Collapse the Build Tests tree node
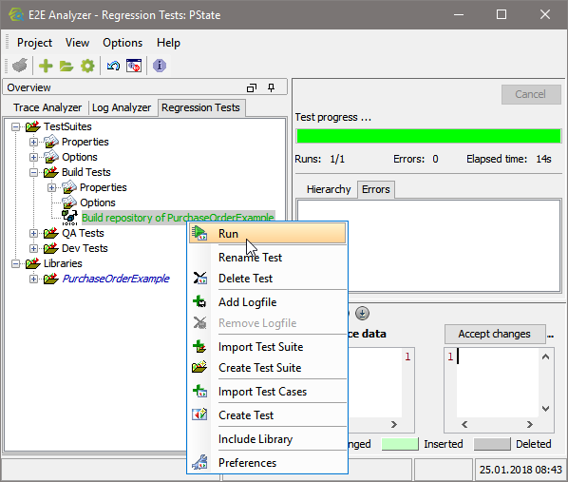The height and width of the screenshot is (482, 568). coord(33,172)
